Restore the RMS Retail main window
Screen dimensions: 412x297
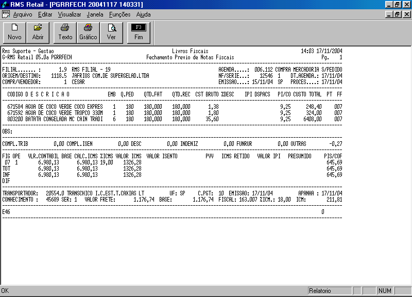397,5
